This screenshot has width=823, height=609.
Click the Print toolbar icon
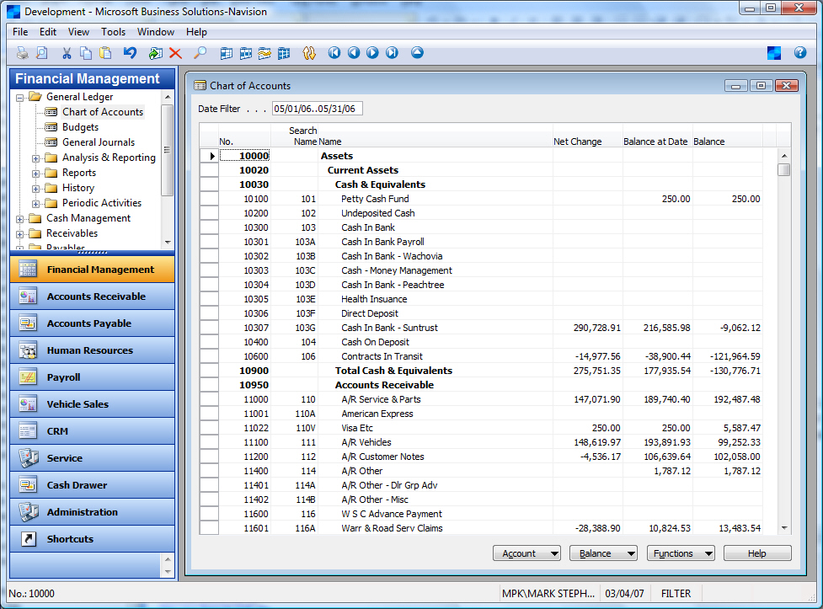pos(23,53)
